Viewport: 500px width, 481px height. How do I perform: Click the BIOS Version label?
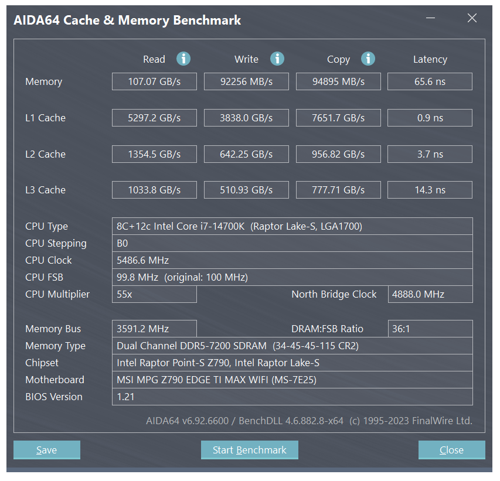(x=54, y=397)
